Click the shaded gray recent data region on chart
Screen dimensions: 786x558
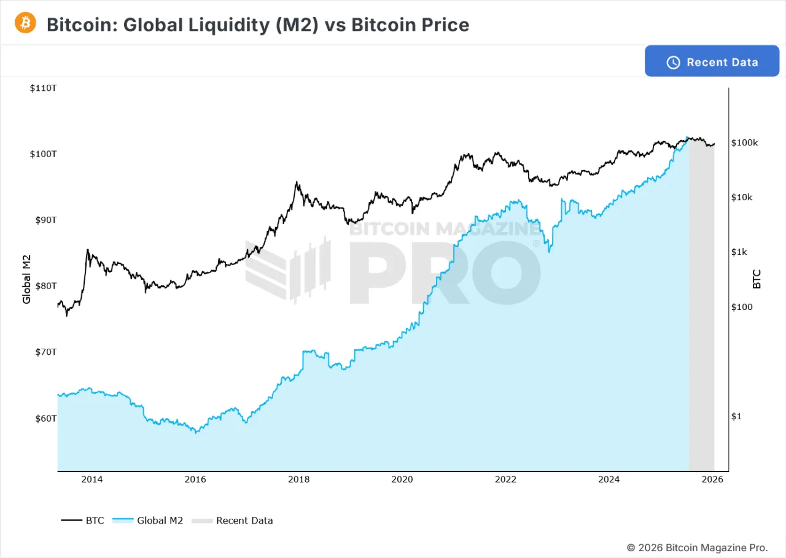[x=701, y=307]
